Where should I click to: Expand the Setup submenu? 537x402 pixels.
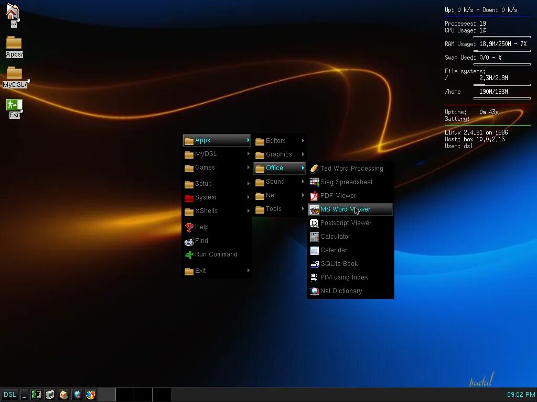(x=217, y=184)
